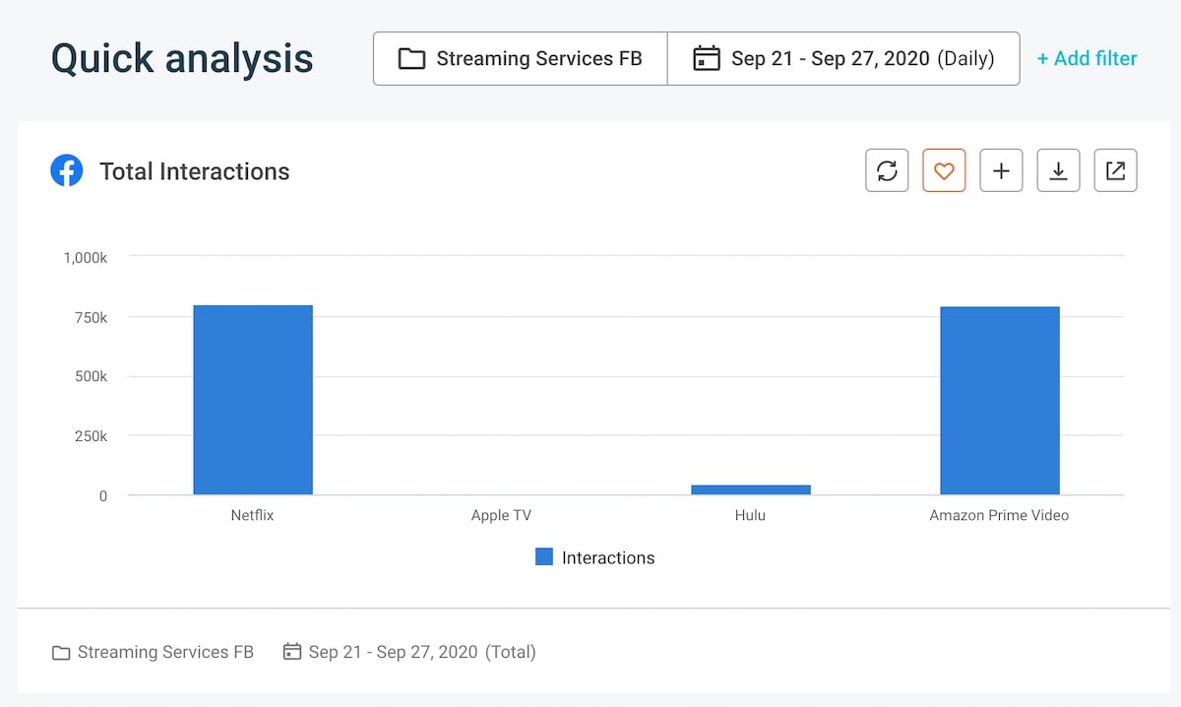
Task: Click the 500k y-axis value
Action: tap(90, 377)
